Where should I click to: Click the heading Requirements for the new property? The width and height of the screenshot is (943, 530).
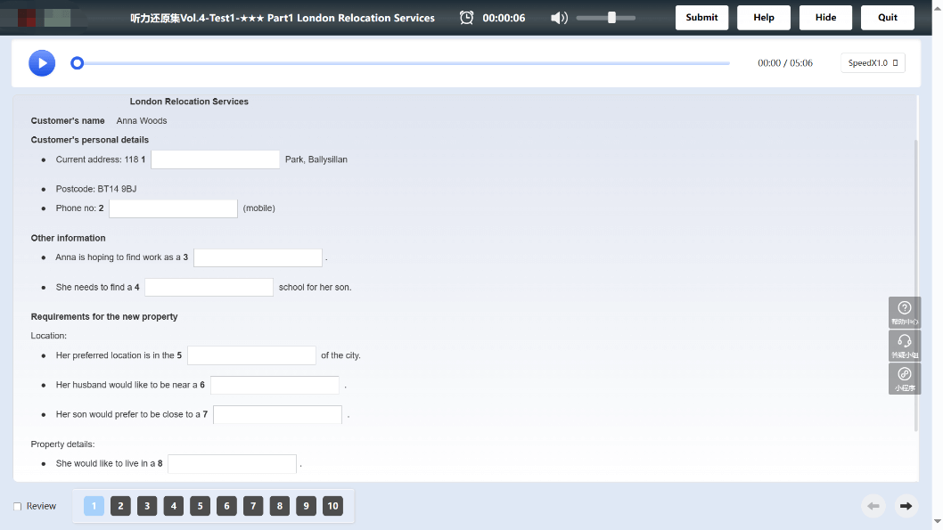click(104, 317)
